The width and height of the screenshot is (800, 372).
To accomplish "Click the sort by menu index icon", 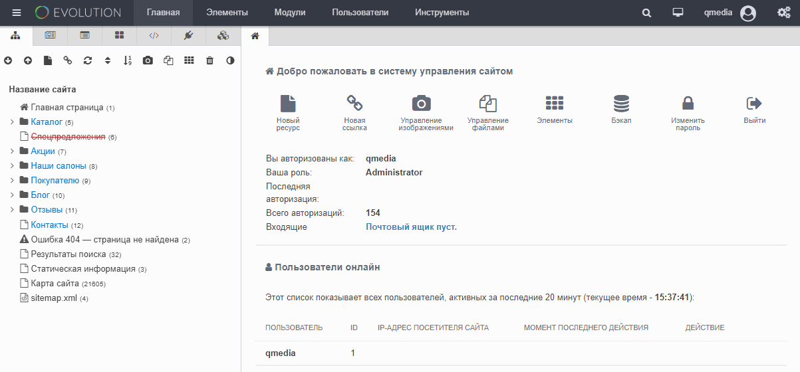I will pyautogui.click(x=128, y=60).
